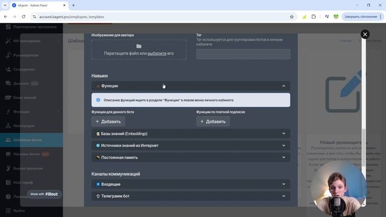Screen dimensions: 386x217
Task: Click the 'выберите' file selection link
Action: (157, 54)
